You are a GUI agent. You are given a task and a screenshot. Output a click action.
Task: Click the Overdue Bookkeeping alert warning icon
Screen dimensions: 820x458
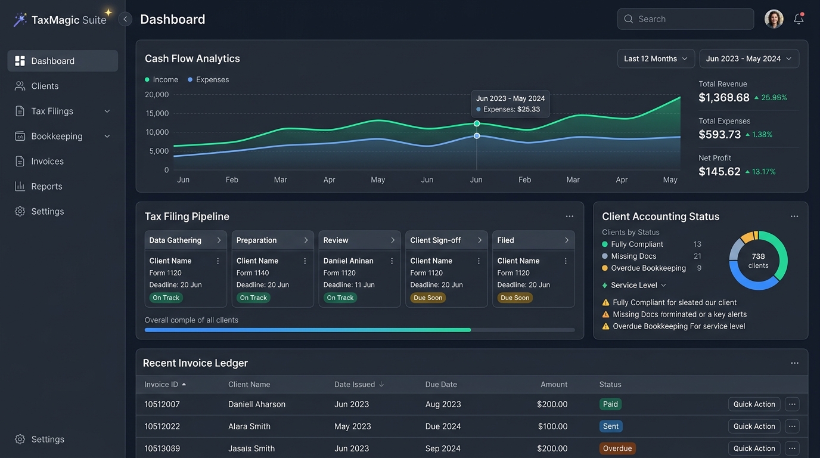(606, 326)
